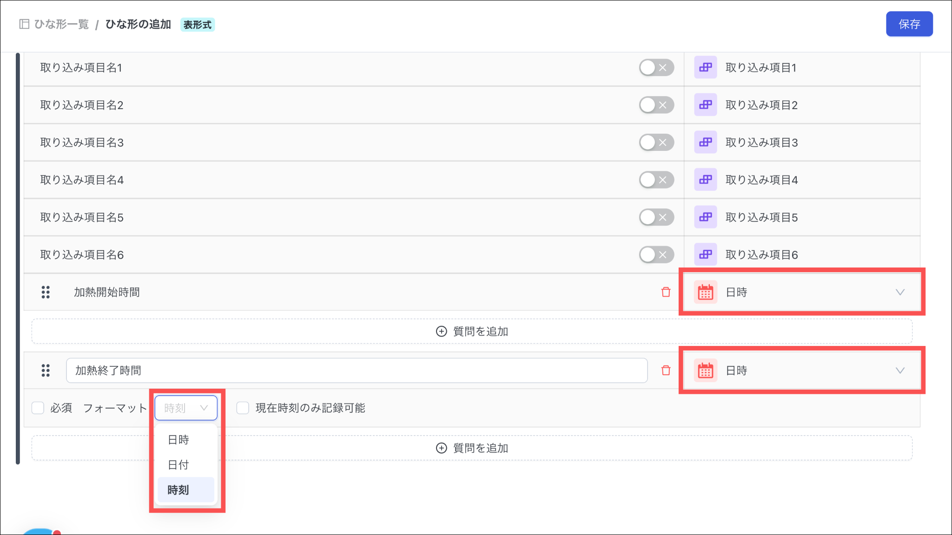Expand the 日時 type dropdown for 加熱開始時間

(899, 292)
